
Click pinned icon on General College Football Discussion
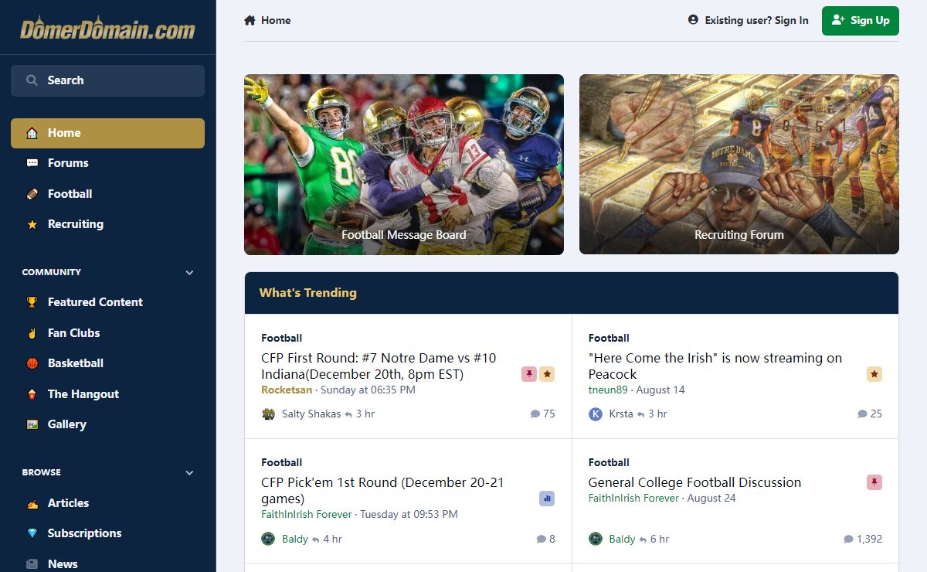tap(874, 482)
